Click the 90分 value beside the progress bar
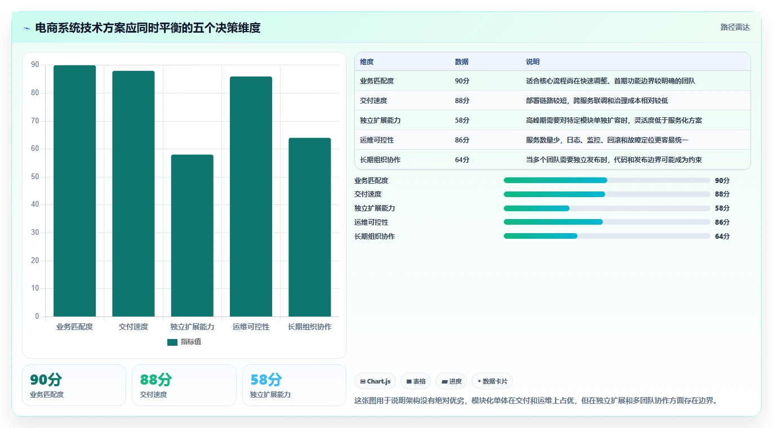 coord(722,181)
